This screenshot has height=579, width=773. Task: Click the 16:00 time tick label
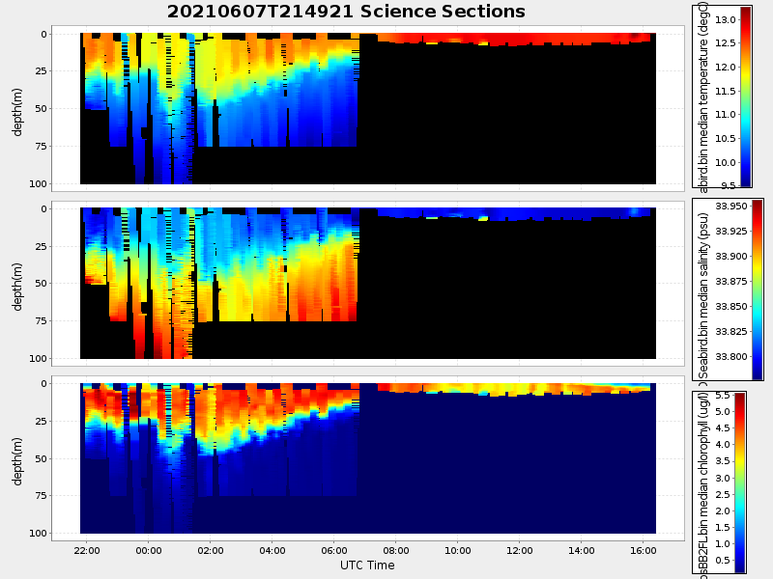pyautogui.click(x=644, y=550)
